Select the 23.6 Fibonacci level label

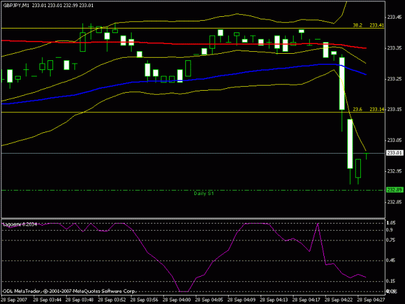point(358,110)
